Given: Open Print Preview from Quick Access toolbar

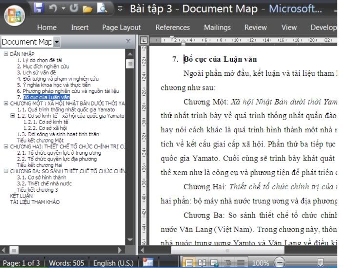Looking at the screenshot, I should click(x=103, y=8).
